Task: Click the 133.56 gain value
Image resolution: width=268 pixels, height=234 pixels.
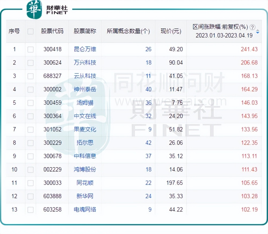Action: tap(249, 129)
